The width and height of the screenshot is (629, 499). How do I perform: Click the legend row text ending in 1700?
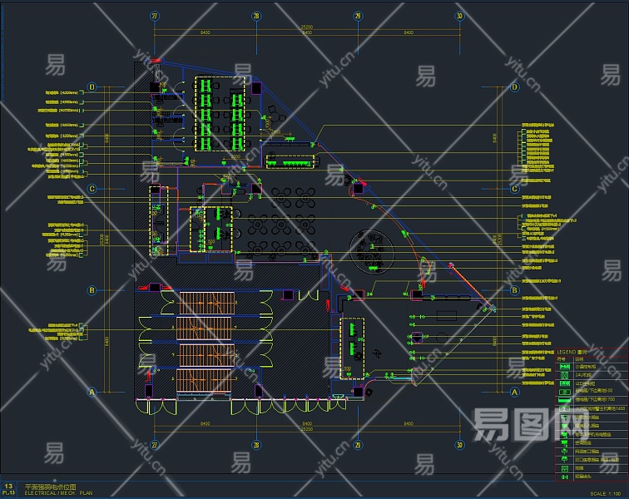click(596, 400)
